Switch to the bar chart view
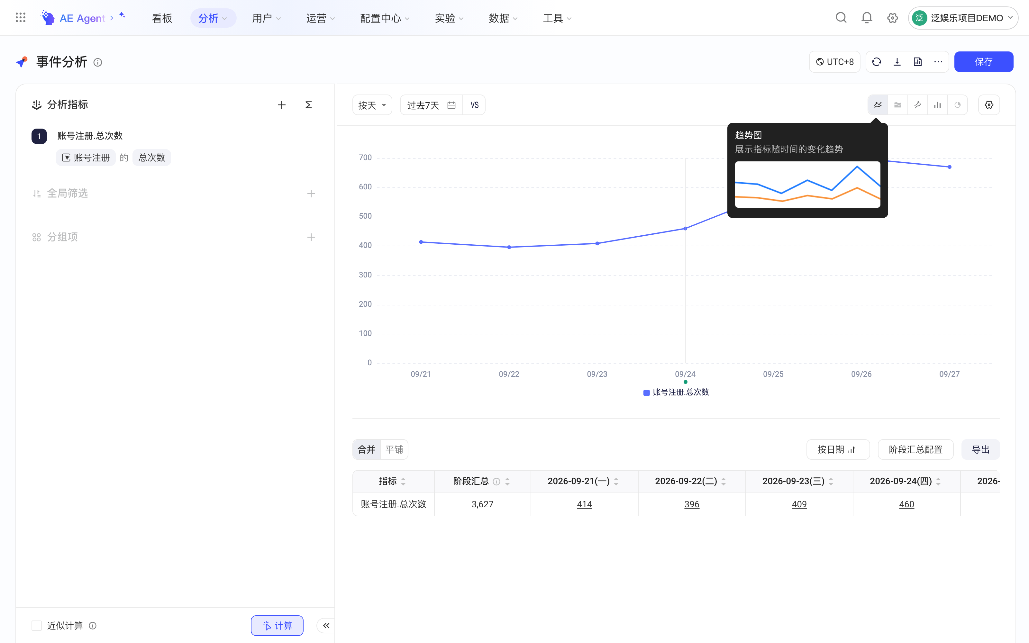Viewport: 1029px width, 643px height. pyautogui.click(x=938, y=104)
